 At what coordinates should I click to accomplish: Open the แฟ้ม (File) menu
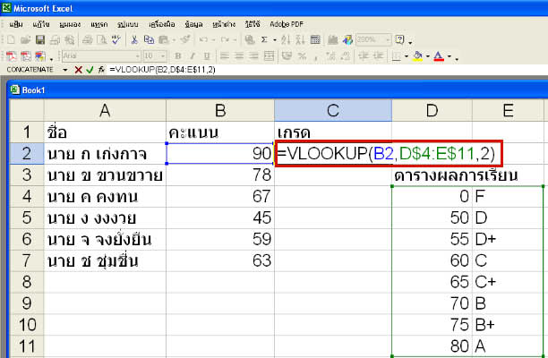click(16, 26)
